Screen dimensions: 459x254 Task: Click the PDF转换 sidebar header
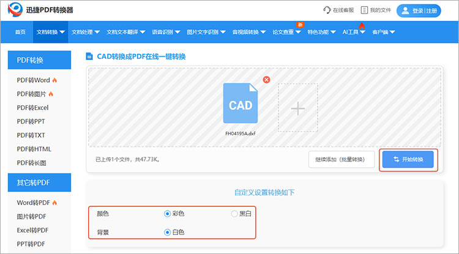[x=39, y=60]
